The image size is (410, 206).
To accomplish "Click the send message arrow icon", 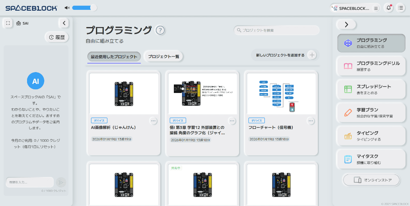I will click(x=61, y=182).
